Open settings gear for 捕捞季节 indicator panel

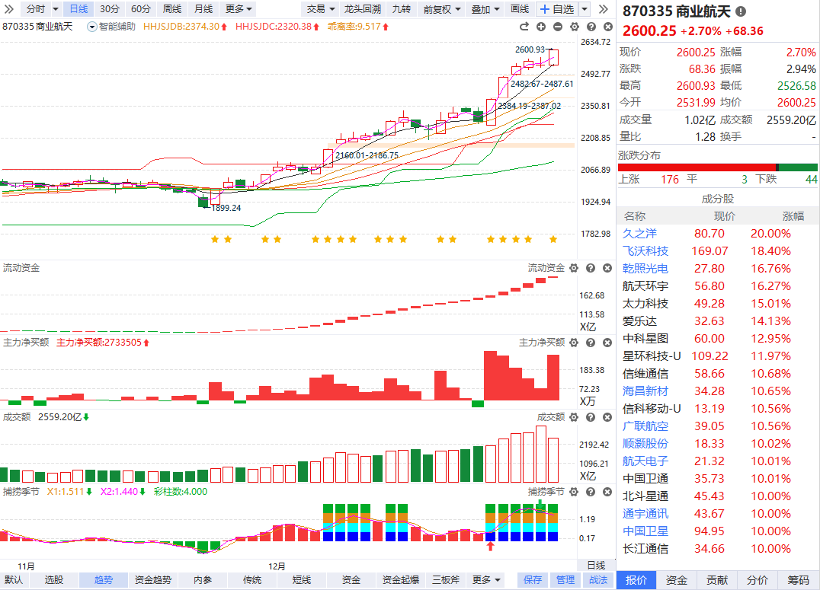pos(572,492)
